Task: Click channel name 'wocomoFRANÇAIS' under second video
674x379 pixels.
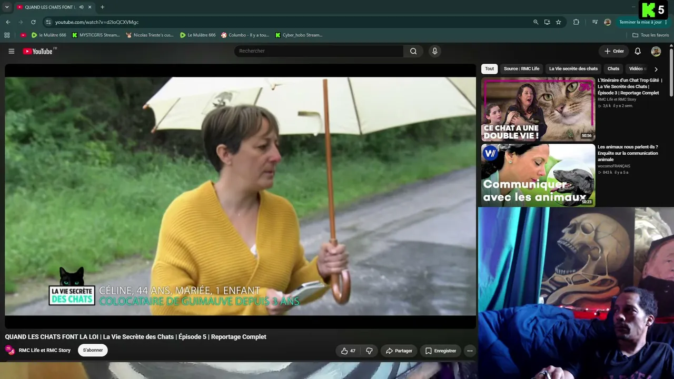Action: [x=614, y=166]
